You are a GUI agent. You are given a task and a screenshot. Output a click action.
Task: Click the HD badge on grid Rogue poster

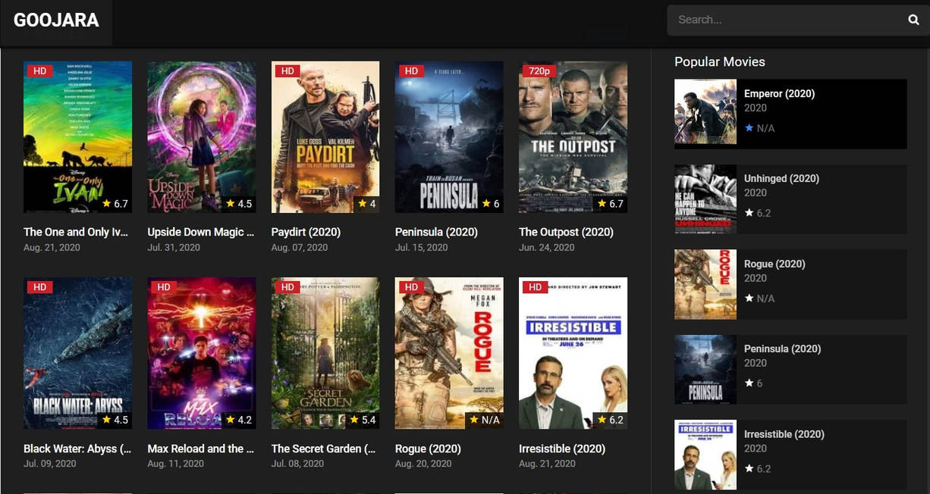pos(411,287)
